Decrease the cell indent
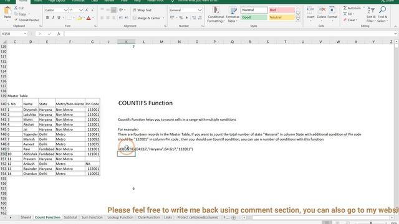 click(x=121, y=18)
